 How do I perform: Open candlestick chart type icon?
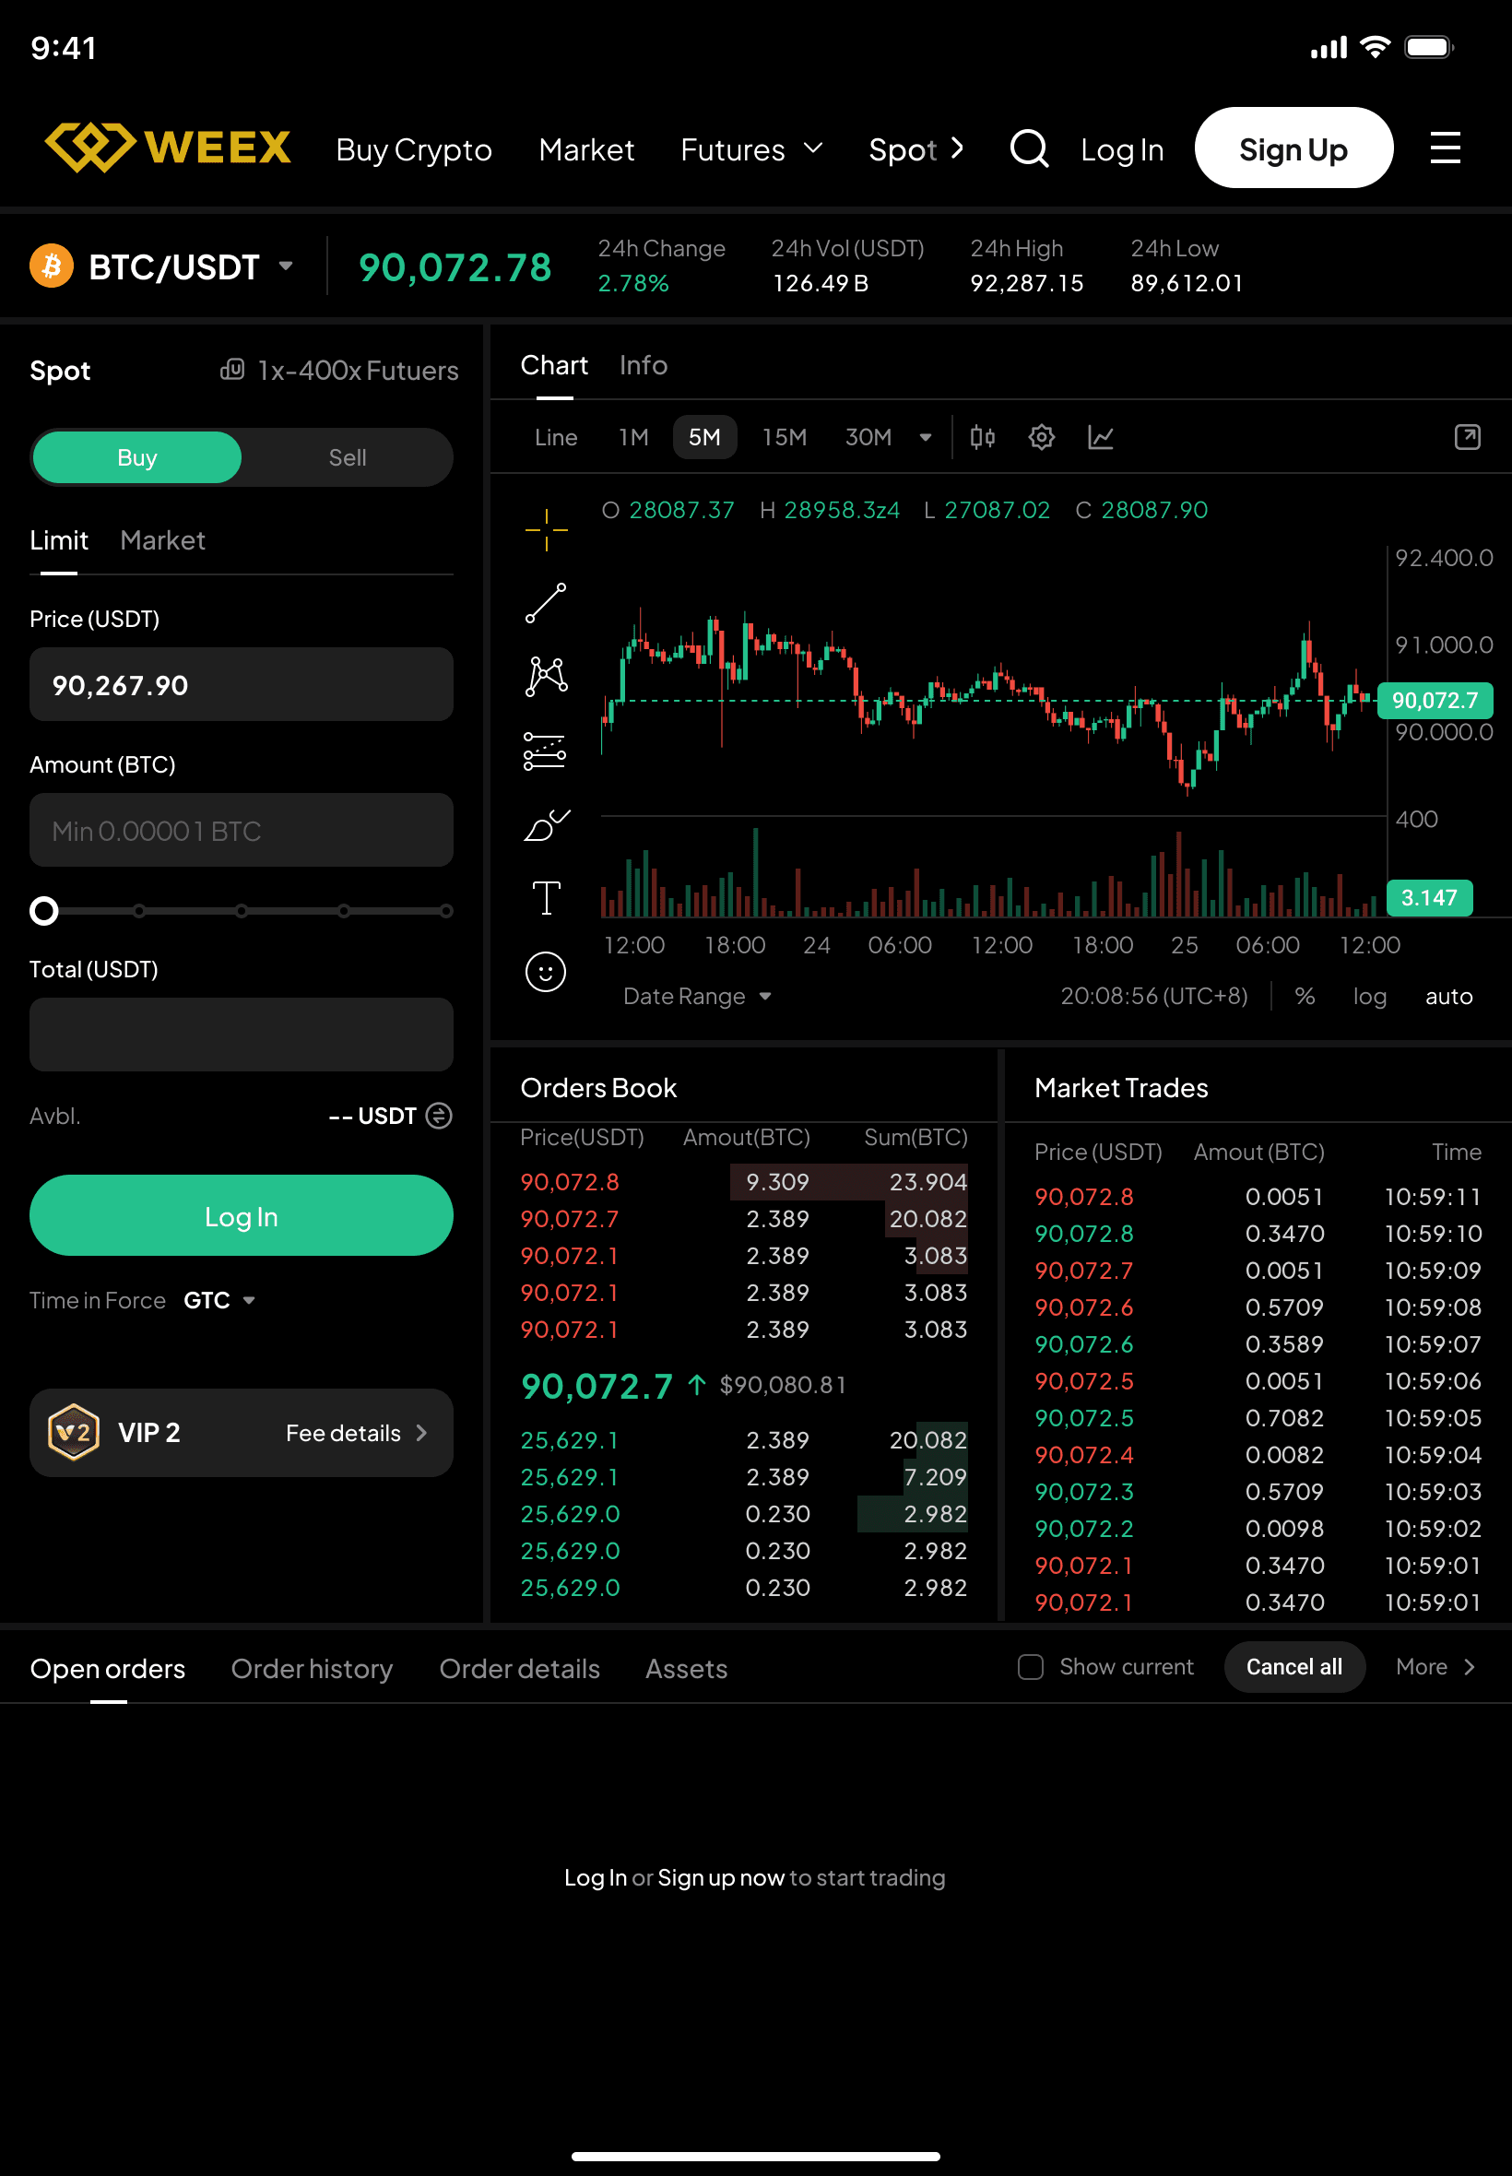(983, 437)
